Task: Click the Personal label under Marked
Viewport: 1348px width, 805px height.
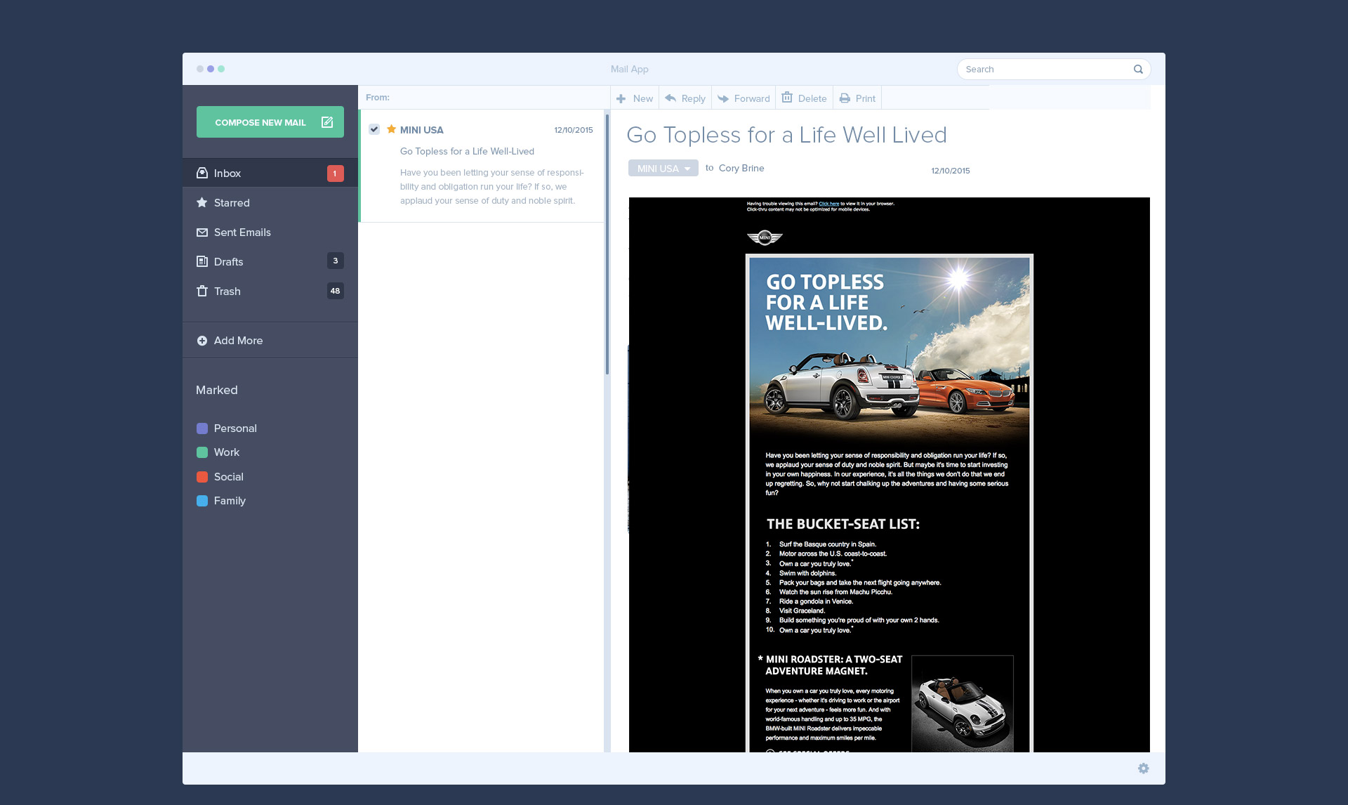Action: coord(235,428)
